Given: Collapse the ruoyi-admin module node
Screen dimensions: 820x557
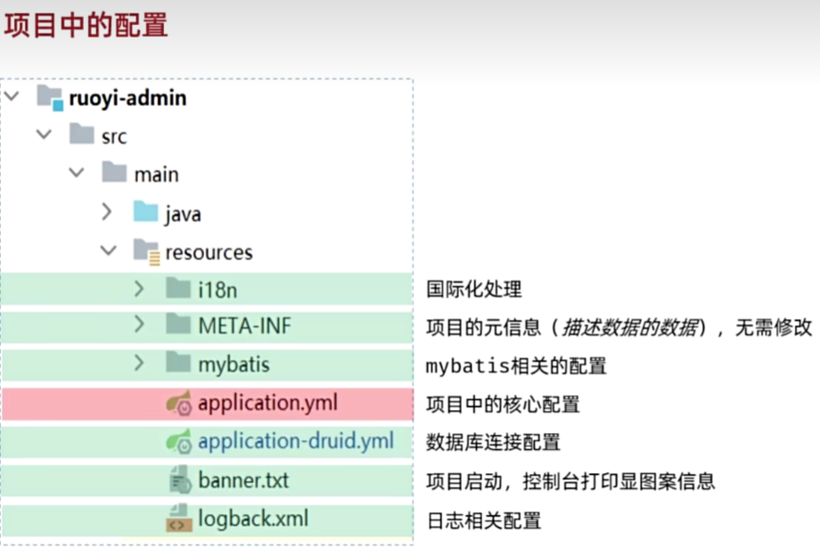Looking at the screenshot, I should [x=12, y=96].
